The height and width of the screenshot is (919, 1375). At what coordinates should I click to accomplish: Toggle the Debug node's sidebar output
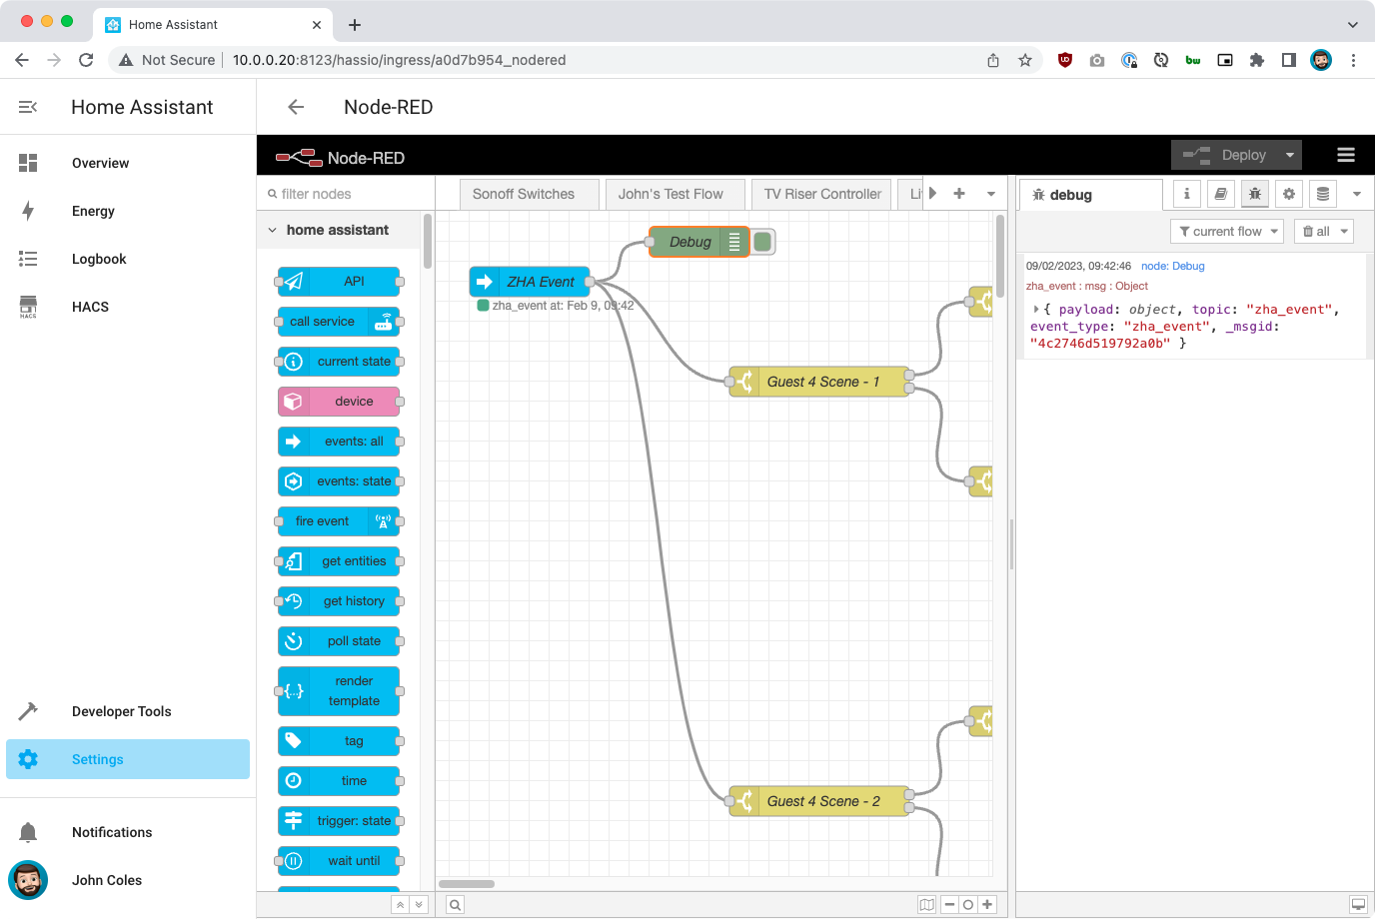(x=761, y=241)
